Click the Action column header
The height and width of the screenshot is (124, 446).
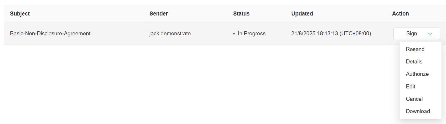tap(400, 13)
